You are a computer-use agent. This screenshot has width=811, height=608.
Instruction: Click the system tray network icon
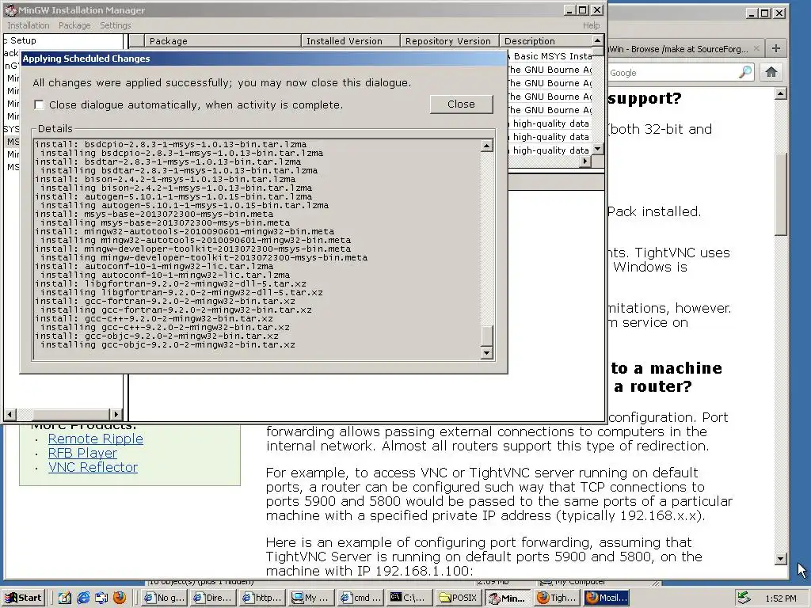(x=744, y=598)
